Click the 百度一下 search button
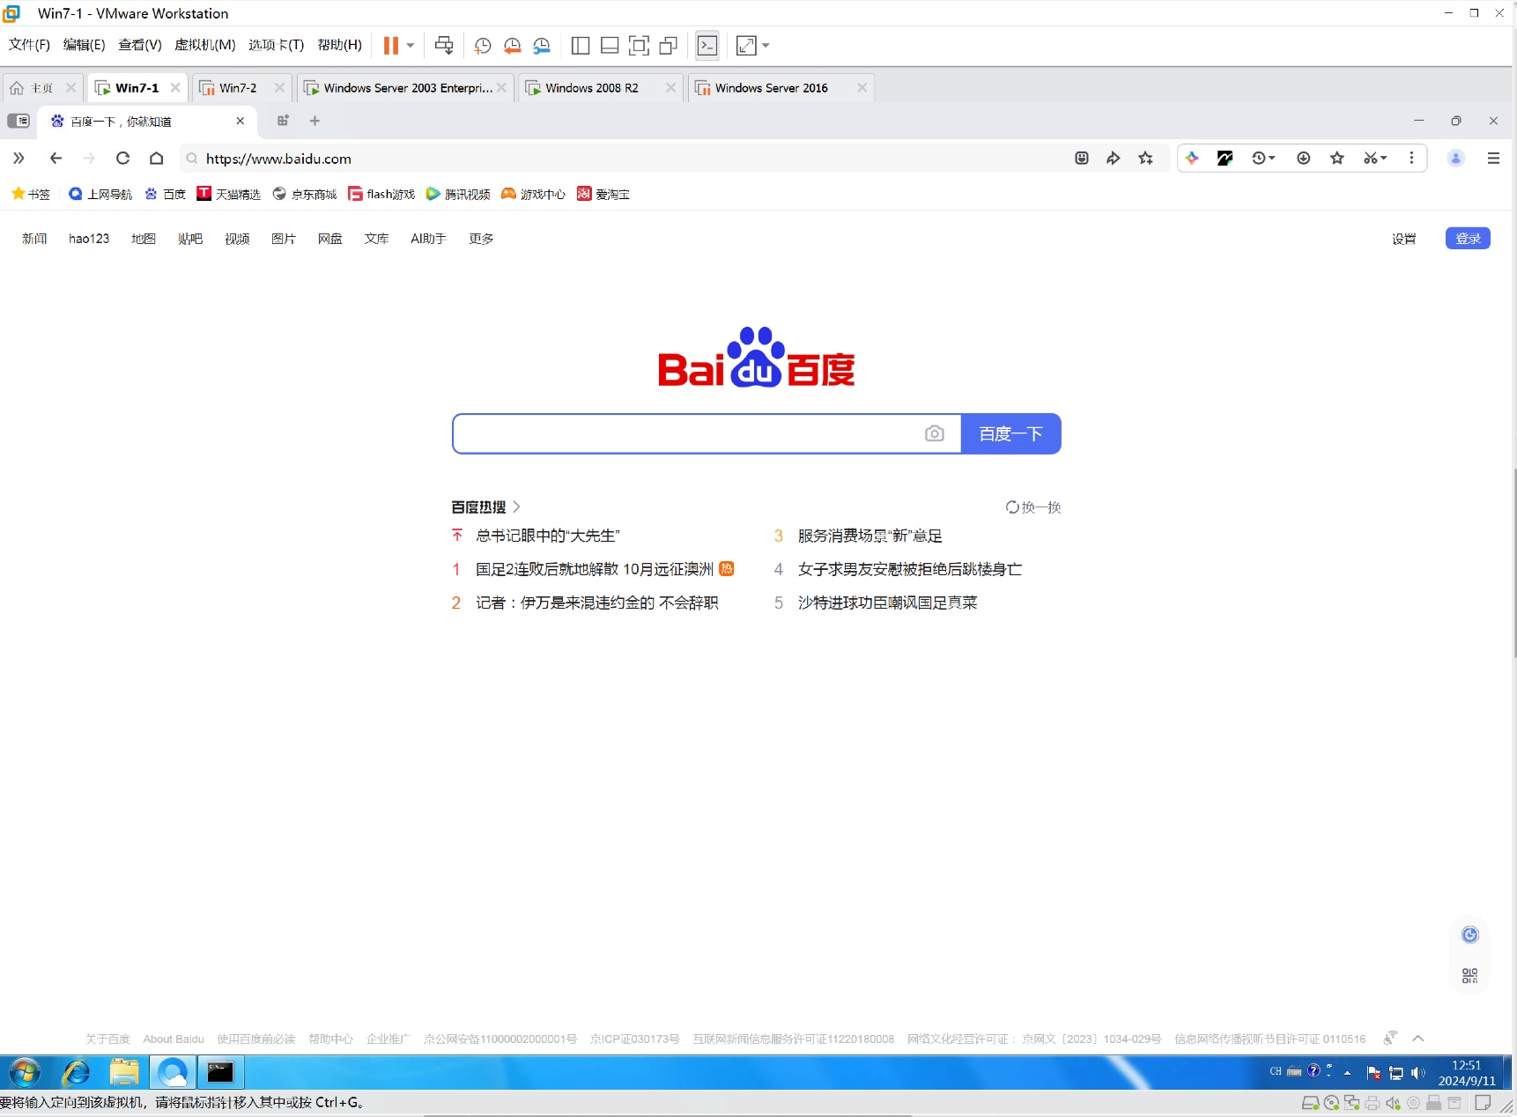The image size is (1517, 1117). pyautogui.click(x=1010, y=433)
